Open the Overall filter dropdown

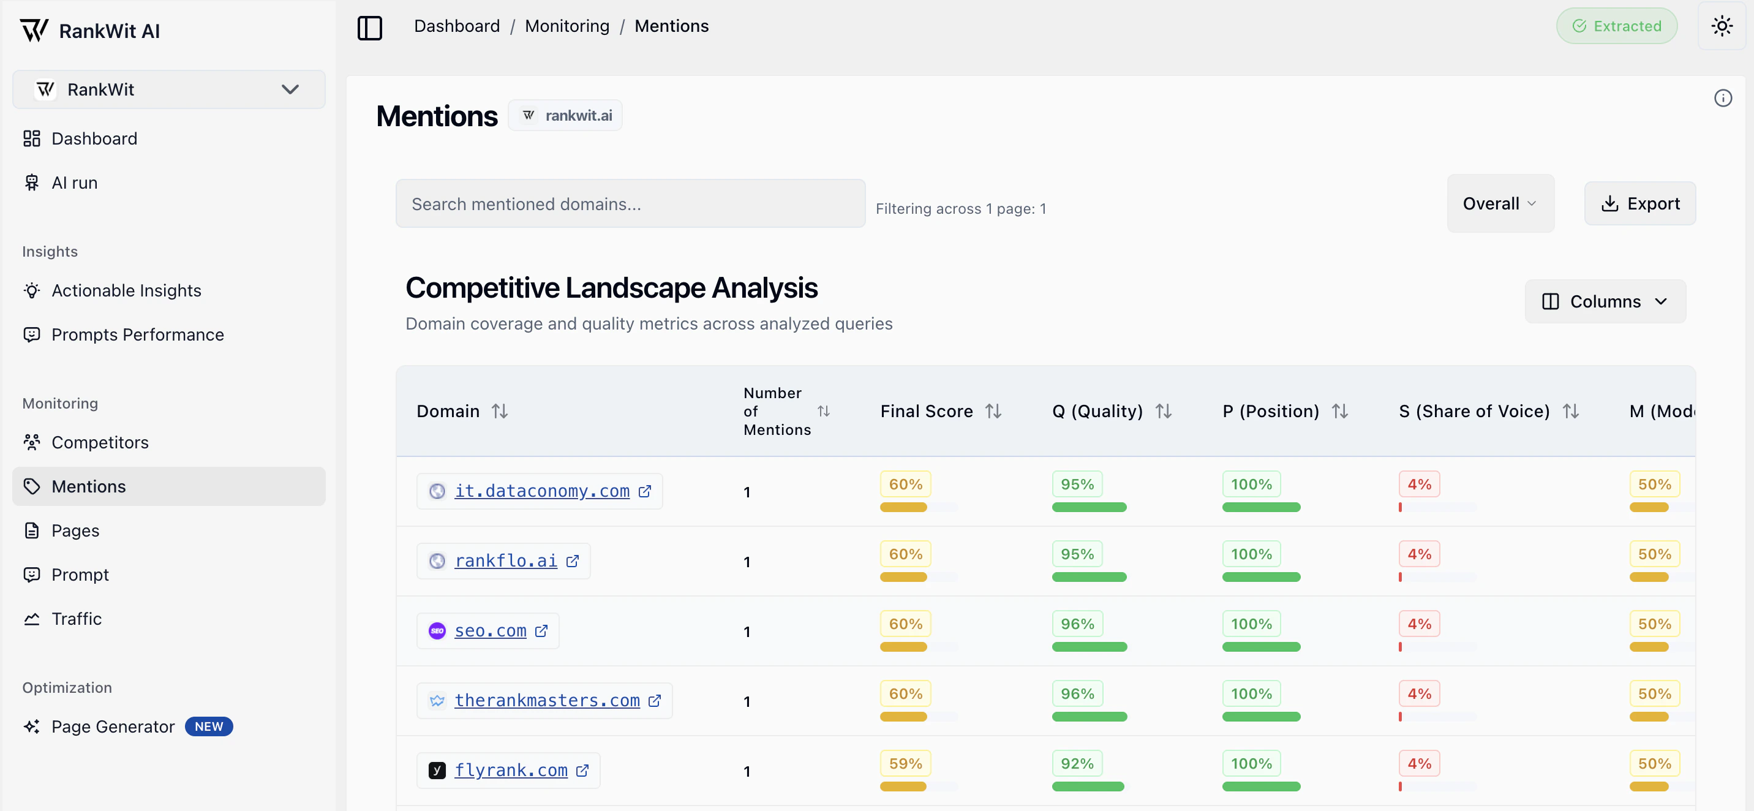point(1500,203)
